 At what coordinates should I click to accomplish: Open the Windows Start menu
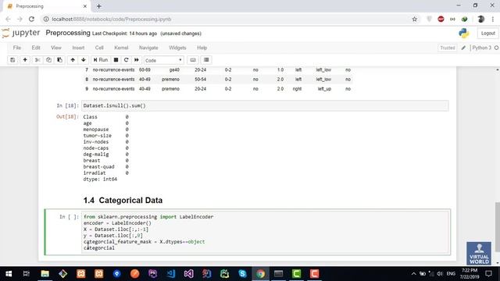pyautogui.click(x=9, y=274)
